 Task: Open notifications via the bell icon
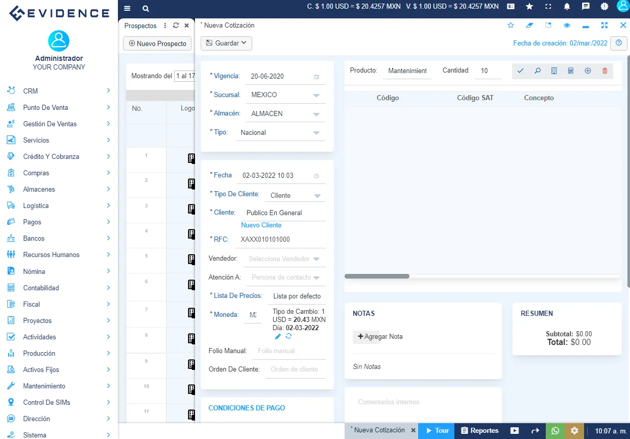pyautogui.click(x=567, y=7)
